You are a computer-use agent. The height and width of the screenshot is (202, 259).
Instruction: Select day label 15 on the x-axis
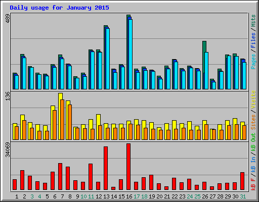[121, 196]
